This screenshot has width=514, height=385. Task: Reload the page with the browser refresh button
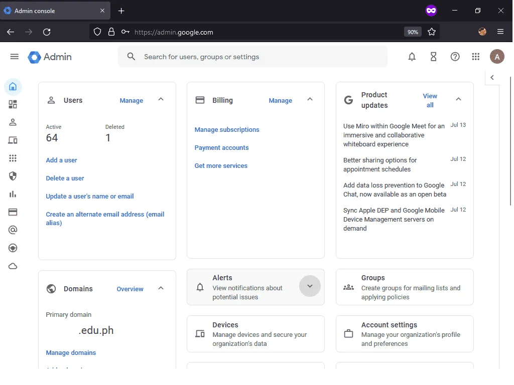(x=47, y=32)
